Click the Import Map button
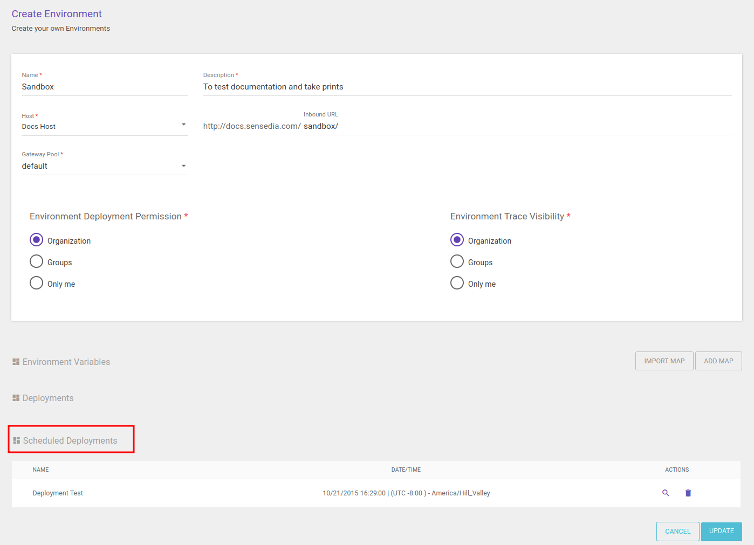 [x=664, y=361]
